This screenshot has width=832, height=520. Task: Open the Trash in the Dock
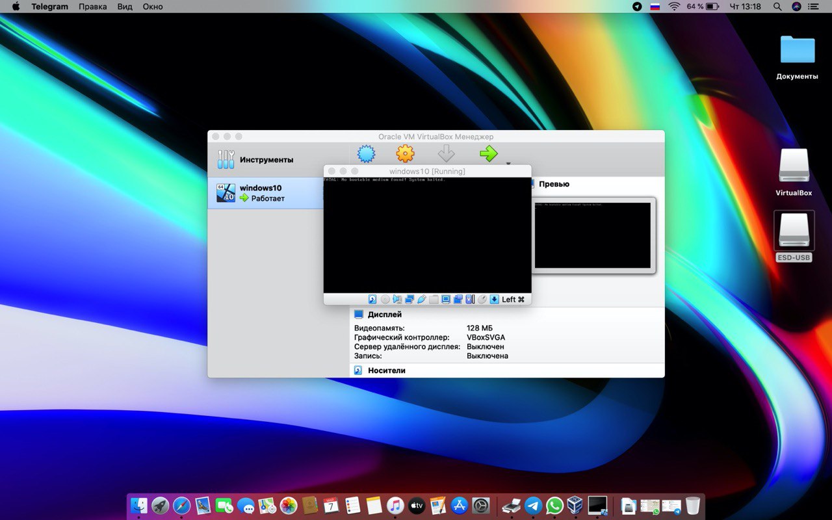(693, 505)
